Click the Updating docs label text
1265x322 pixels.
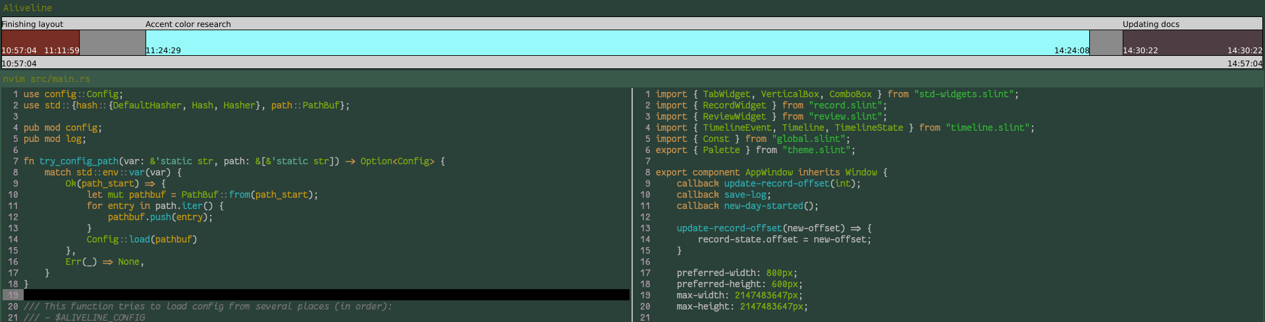[1150, 24]
